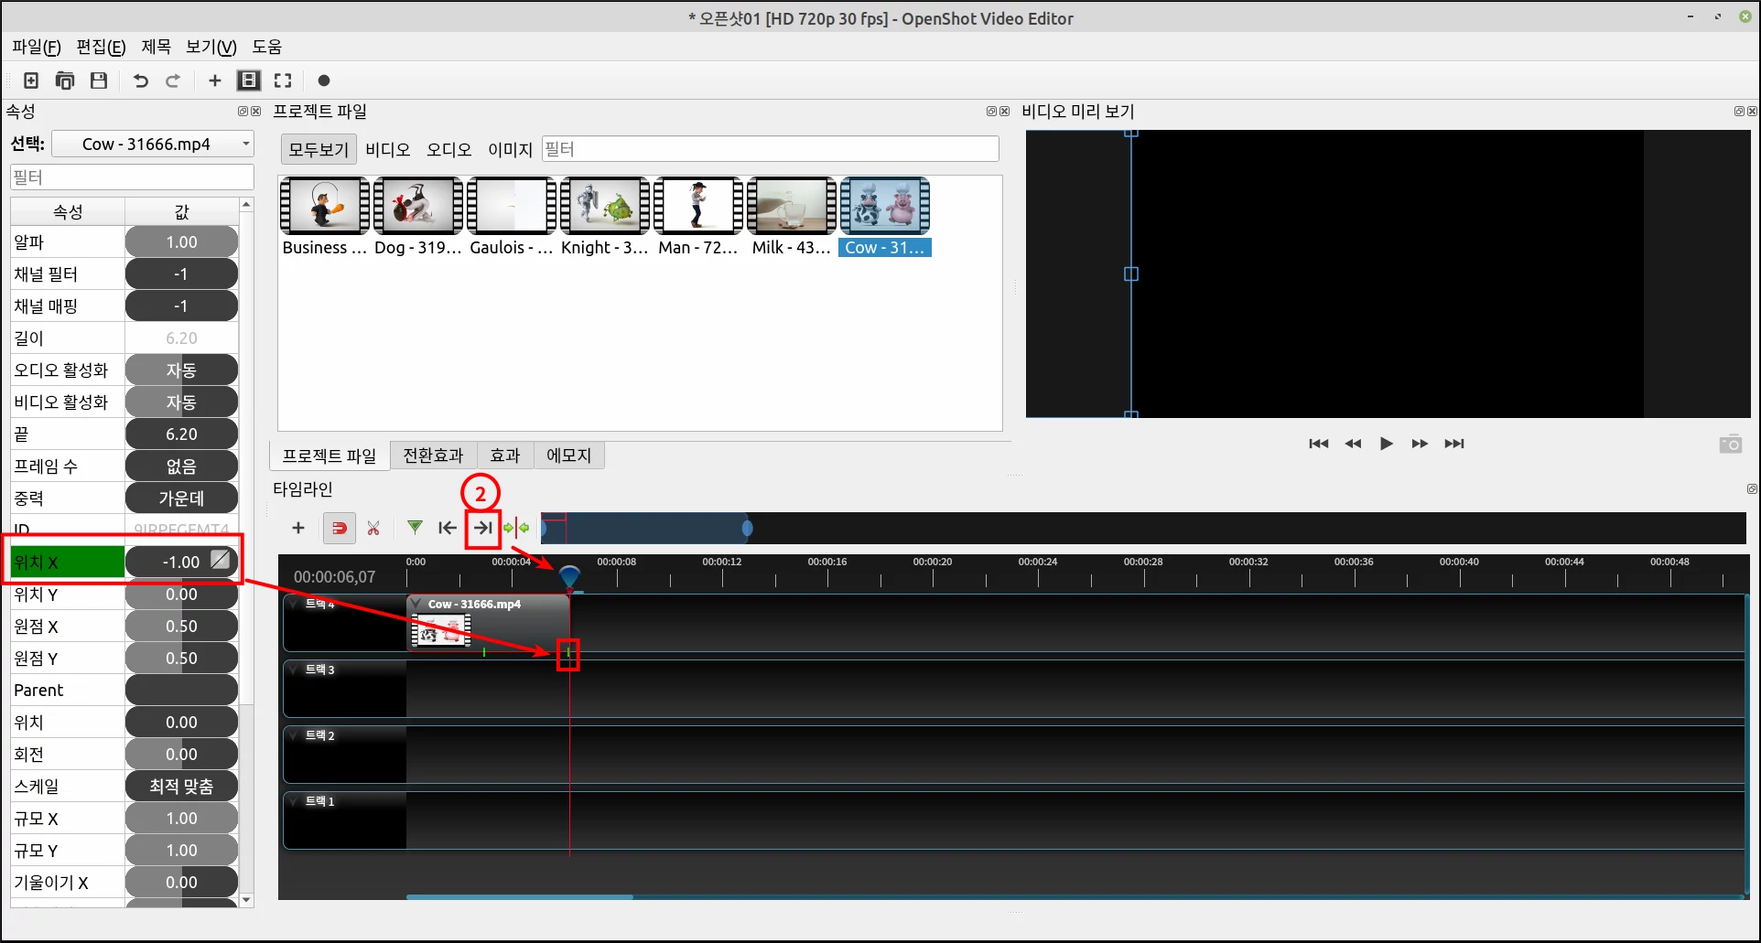Screen dimensions: 1761x943
Task: Show all files with 모두보기 filter
Action: click(x=319, y=149)
